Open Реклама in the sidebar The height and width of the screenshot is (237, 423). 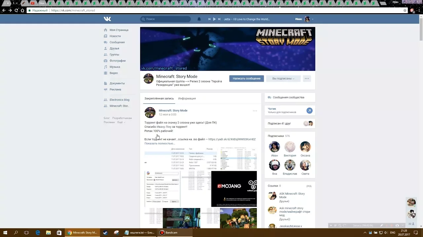coord(115,90)
